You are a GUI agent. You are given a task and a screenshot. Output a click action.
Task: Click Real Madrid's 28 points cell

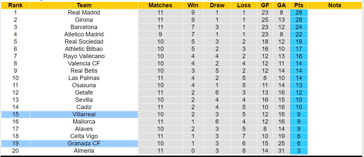click(299, 13)
